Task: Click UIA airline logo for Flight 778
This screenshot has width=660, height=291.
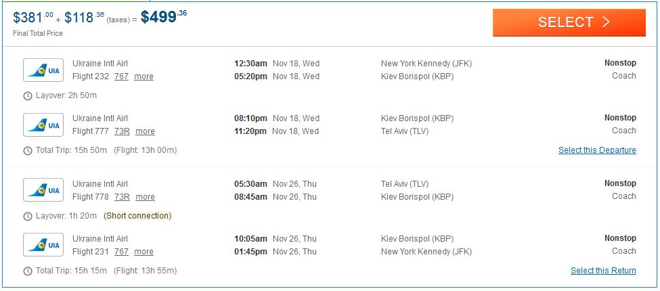Action: pos(43,190)
